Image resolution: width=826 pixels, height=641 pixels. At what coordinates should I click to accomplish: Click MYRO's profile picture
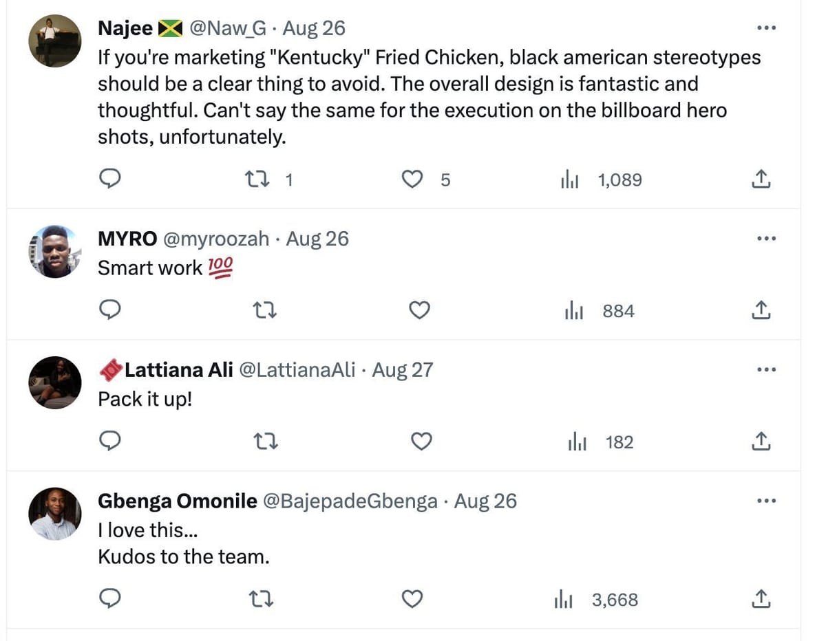coord(54,251)
